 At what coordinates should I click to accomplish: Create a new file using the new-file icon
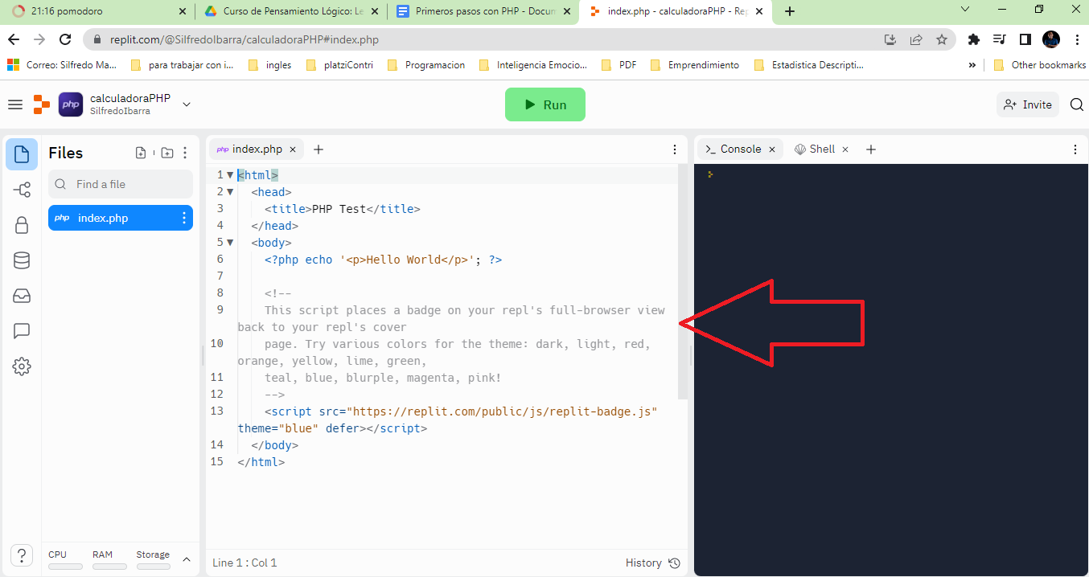[141, 152]
